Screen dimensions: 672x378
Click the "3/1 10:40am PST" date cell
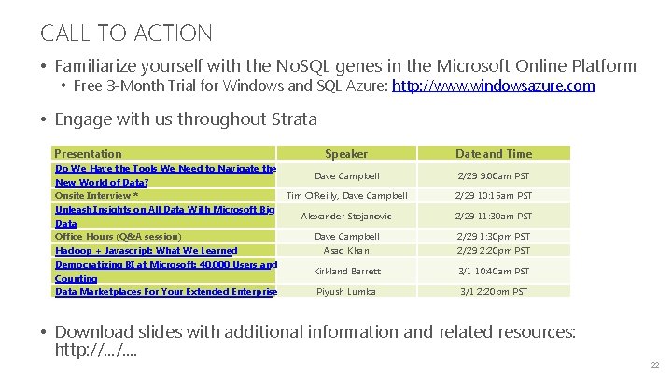pyautogui.click(x=493, y=272)
